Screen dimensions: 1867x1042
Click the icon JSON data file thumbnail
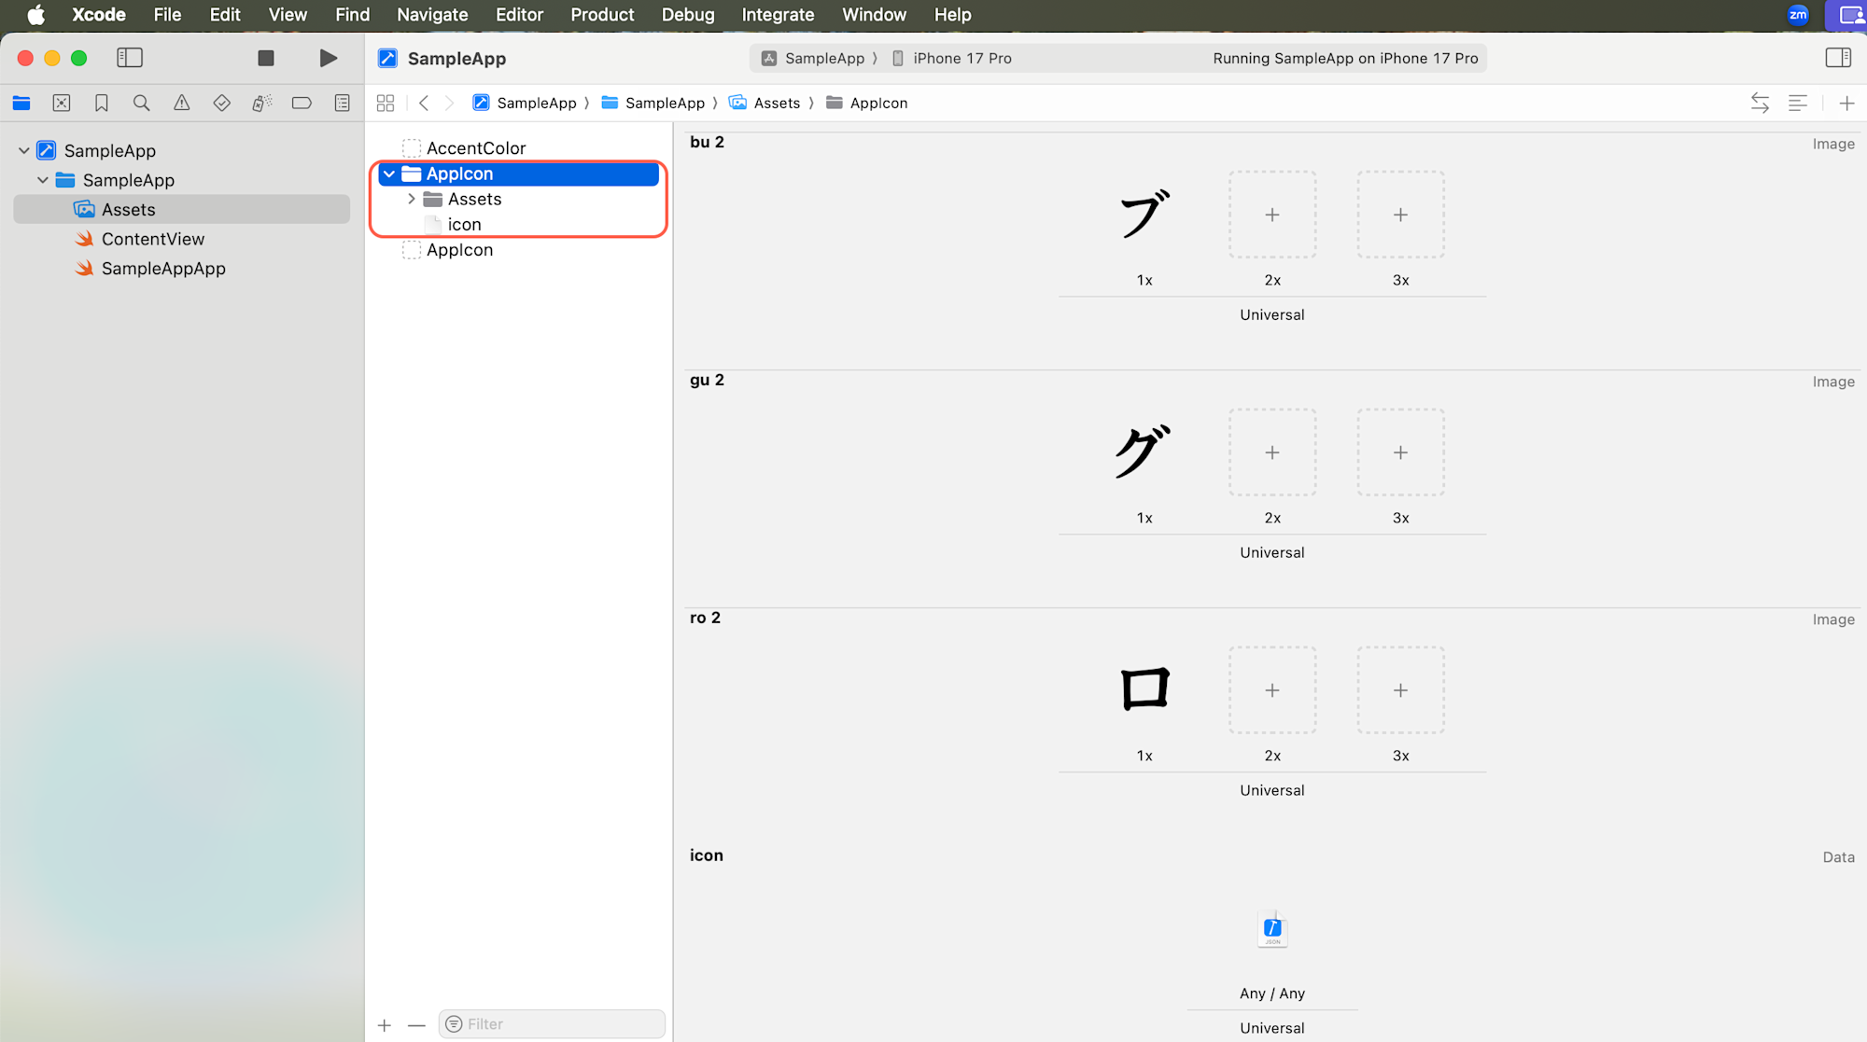1272,929
